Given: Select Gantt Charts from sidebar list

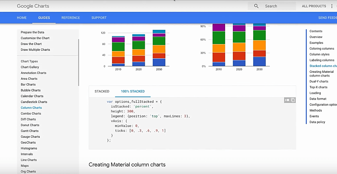Looking at the screenshot, I should pos(30,131).
